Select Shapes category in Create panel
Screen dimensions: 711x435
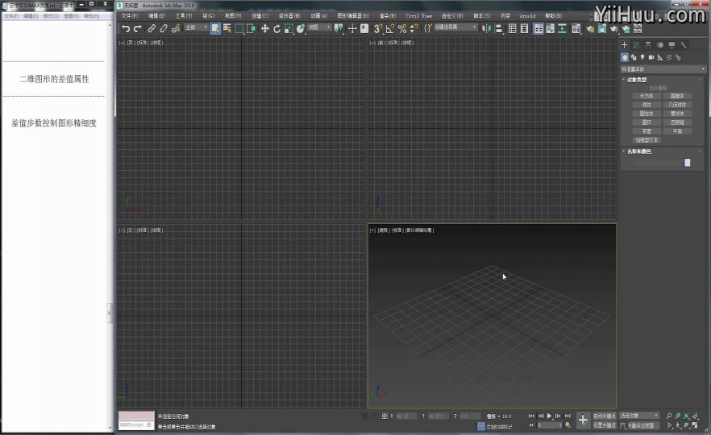coord(634,57)
